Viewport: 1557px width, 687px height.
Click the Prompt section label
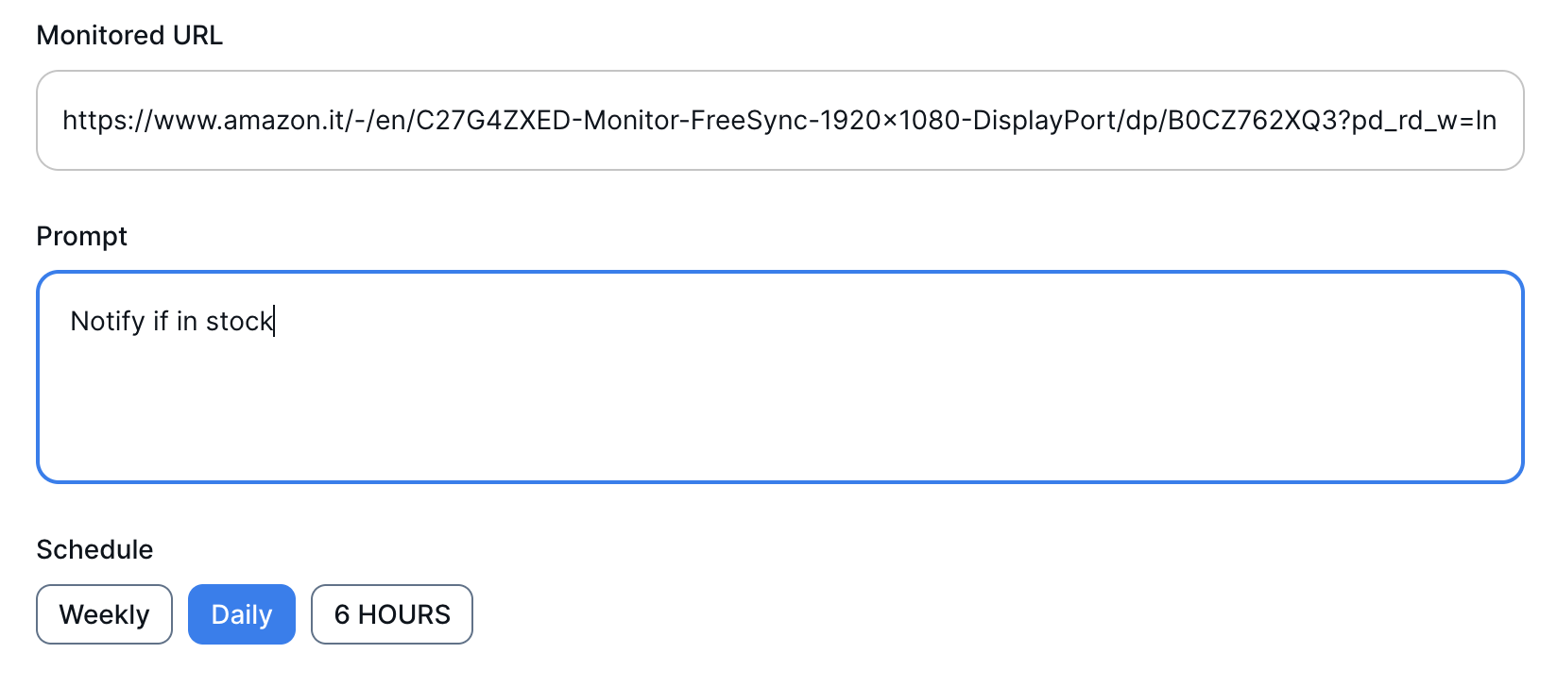pos(81,236)
